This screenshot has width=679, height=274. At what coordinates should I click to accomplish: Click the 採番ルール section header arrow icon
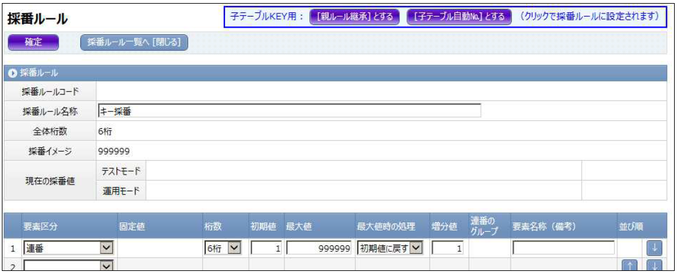[13, 74]
